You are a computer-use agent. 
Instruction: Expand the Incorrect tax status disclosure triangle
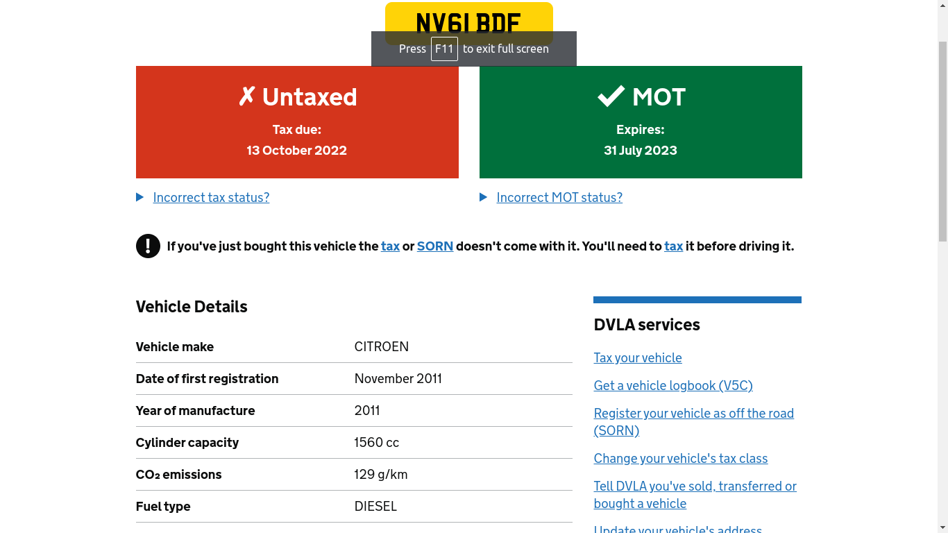(139, 197)
